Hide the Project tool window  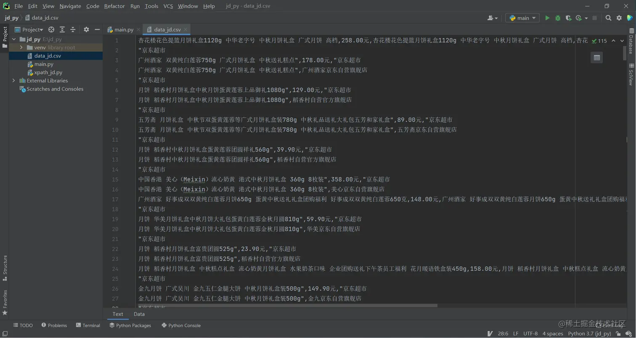[97, 29]
